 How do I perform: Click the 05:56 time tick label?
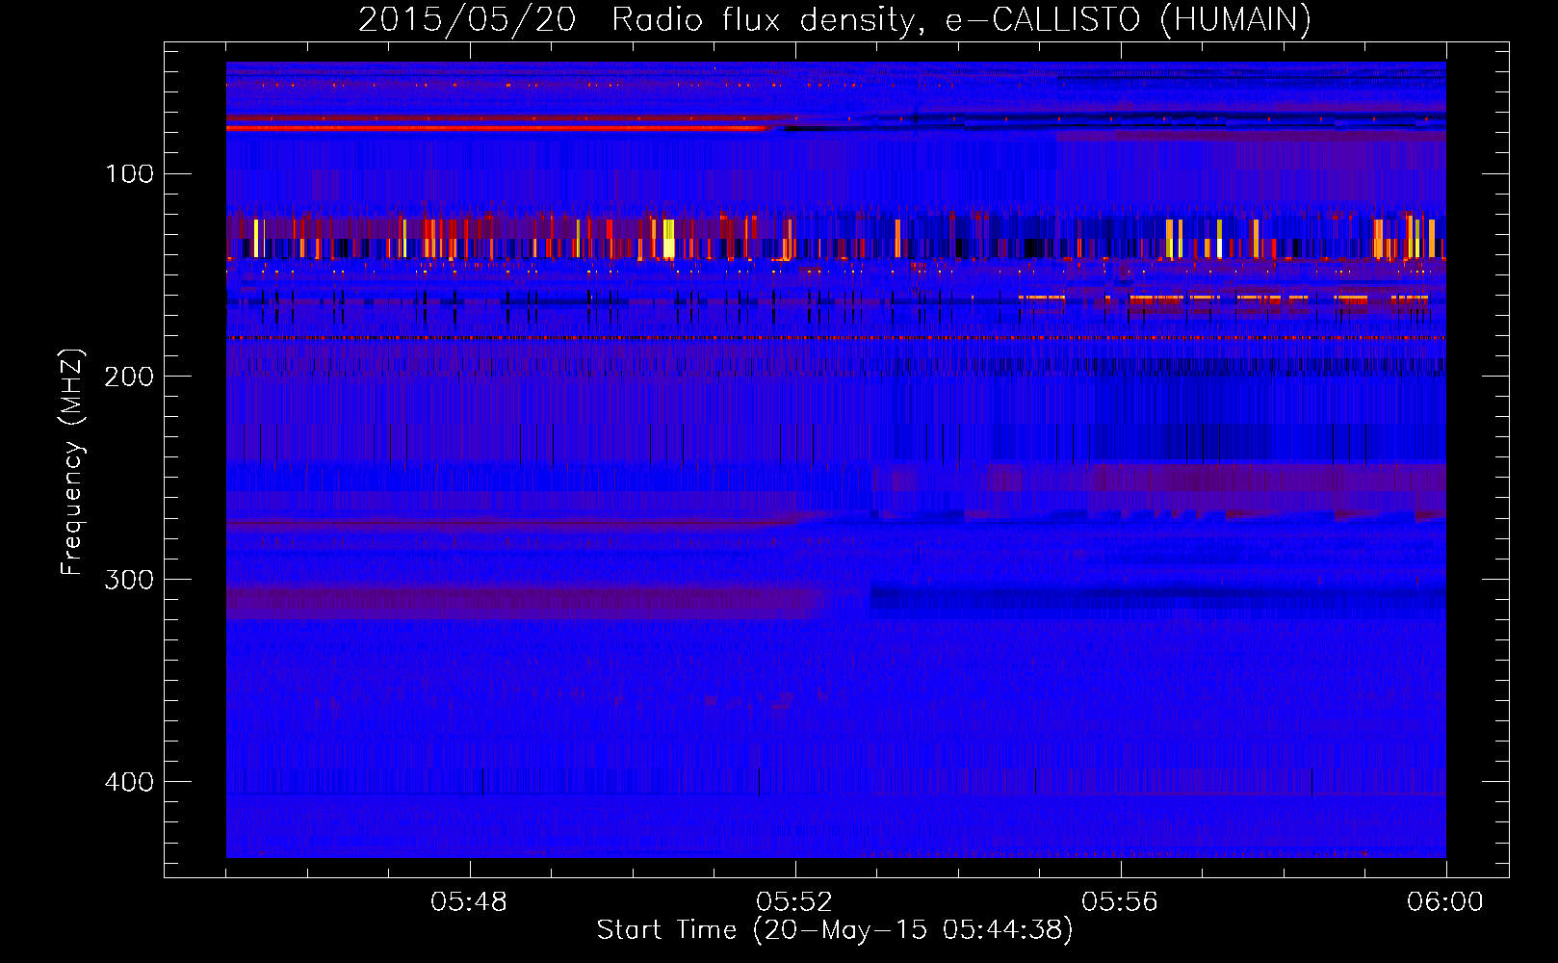1120,902
